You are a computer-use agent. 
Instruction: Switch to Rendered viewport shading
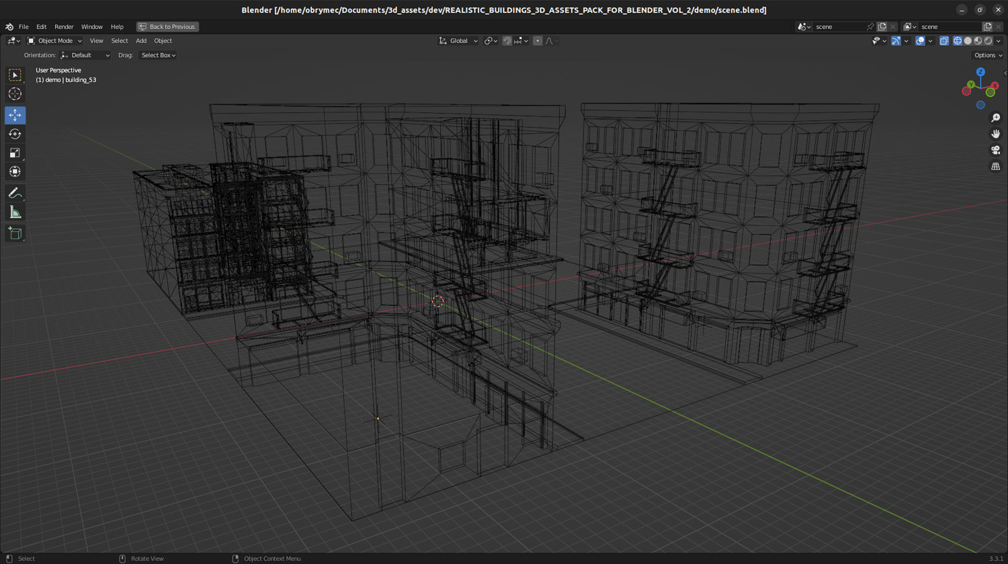(x=988, y=41)
